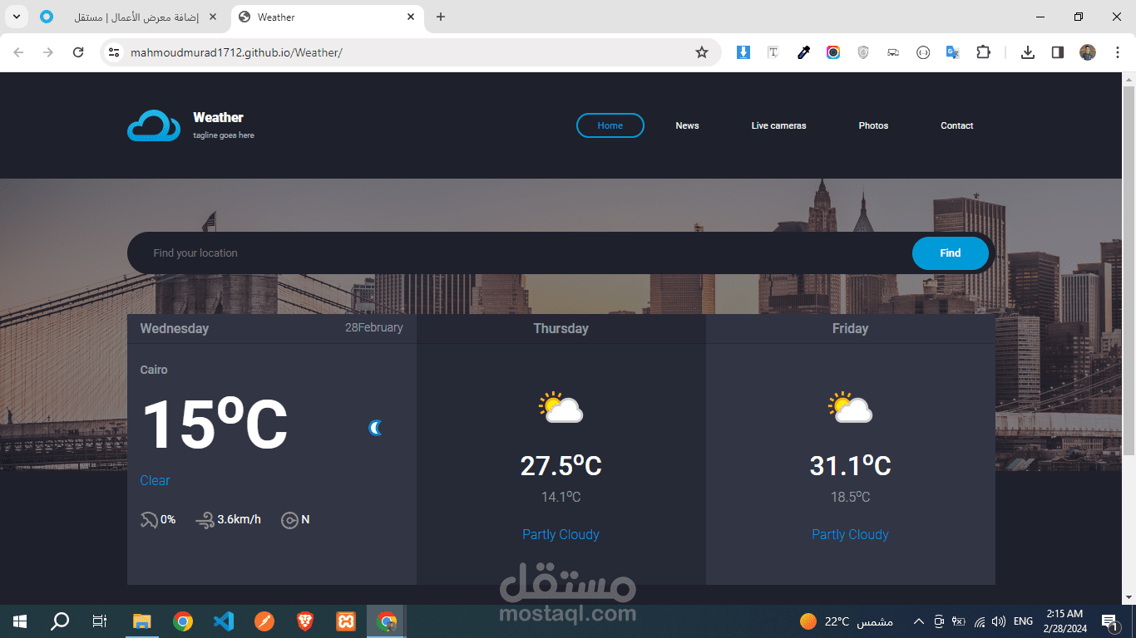The width and height of the screenshot is (1136, 638).
Task: Click the wind speed icon showing 3.6km/h
Action: tap(205, 519)
